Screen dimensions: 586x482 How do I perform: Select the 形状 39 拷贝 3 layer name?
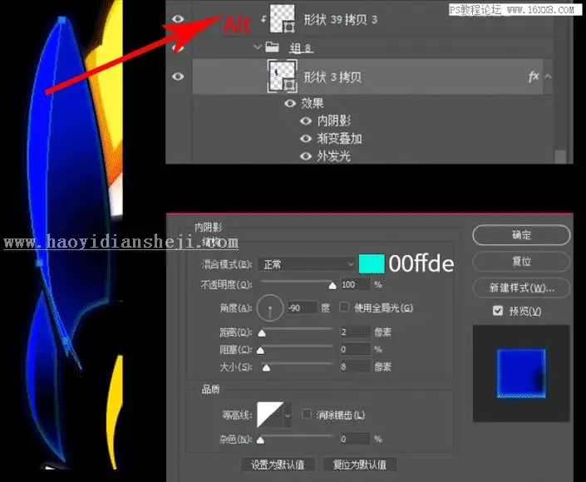[x=341, y=19]
